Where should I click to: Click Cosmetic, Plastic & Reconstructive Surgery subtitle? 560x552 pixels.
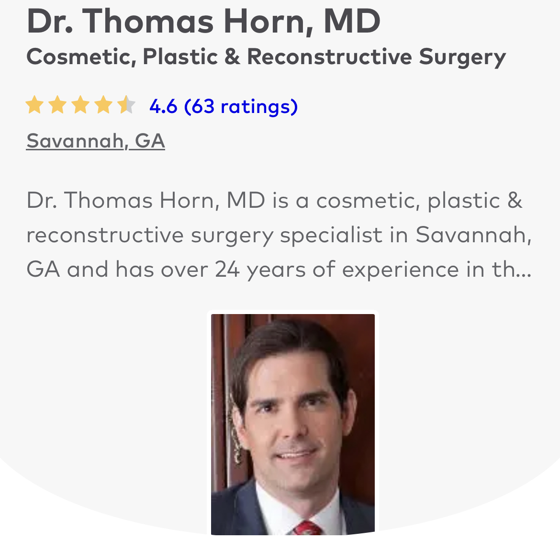(x=266, y=56)
